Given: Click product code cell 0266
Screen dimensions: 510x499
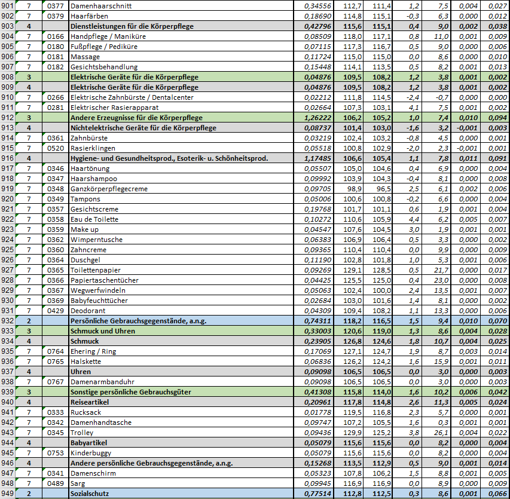Looking at the screenshot, I should 55,97.
